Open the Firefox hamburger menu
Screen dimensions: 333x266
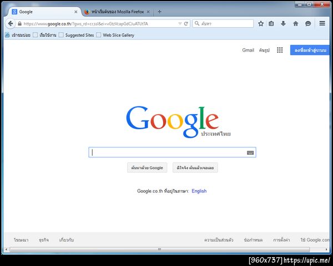[322, 23]
